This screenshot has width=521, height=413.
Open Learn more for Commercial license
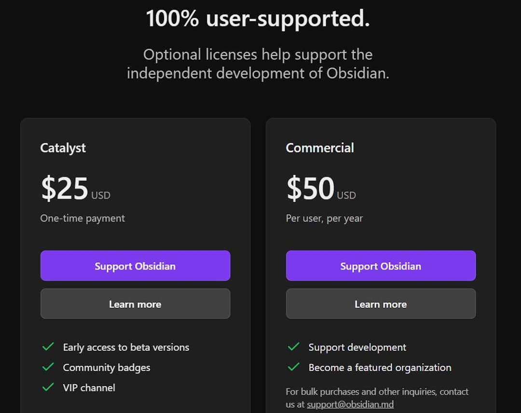(381, 304)
